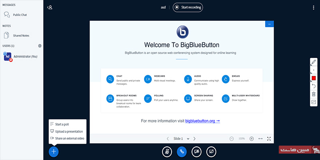The width and height of the screenshot is (320, 160).
Task: Click the Screen Sharing icon on slide
Action: pyautogui.click(x=188, y=98)
